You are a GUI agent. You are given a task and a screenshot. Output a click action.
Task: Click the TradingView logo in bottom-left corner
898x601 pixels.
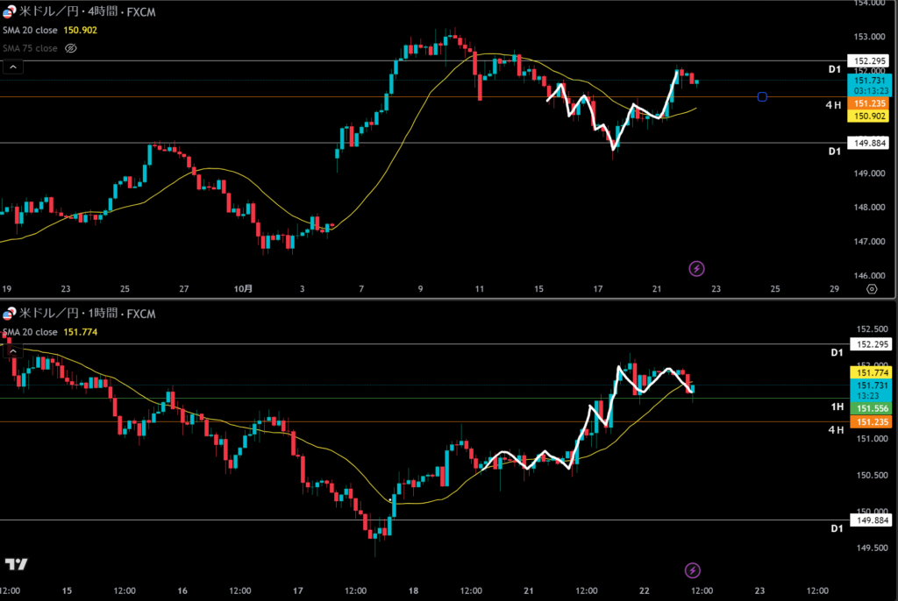pos(15,564)
